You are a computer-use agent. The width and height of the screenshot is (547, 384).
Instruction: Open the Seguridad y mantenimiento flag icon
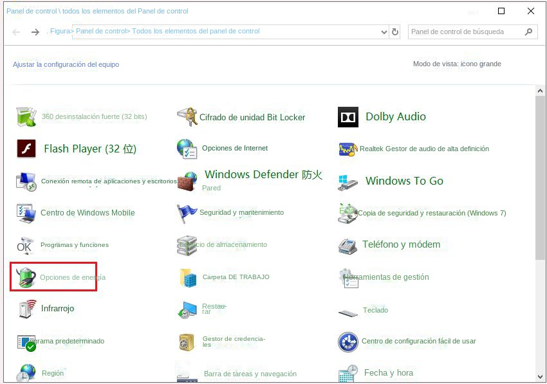[x=187, y=213]
